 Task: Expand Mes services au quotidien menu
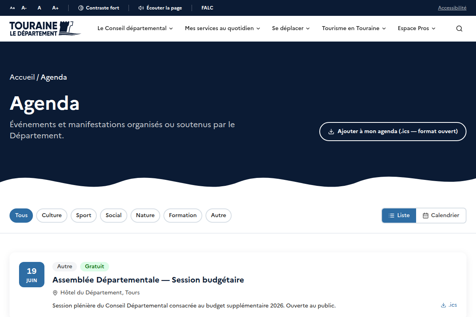pos(223,29)
